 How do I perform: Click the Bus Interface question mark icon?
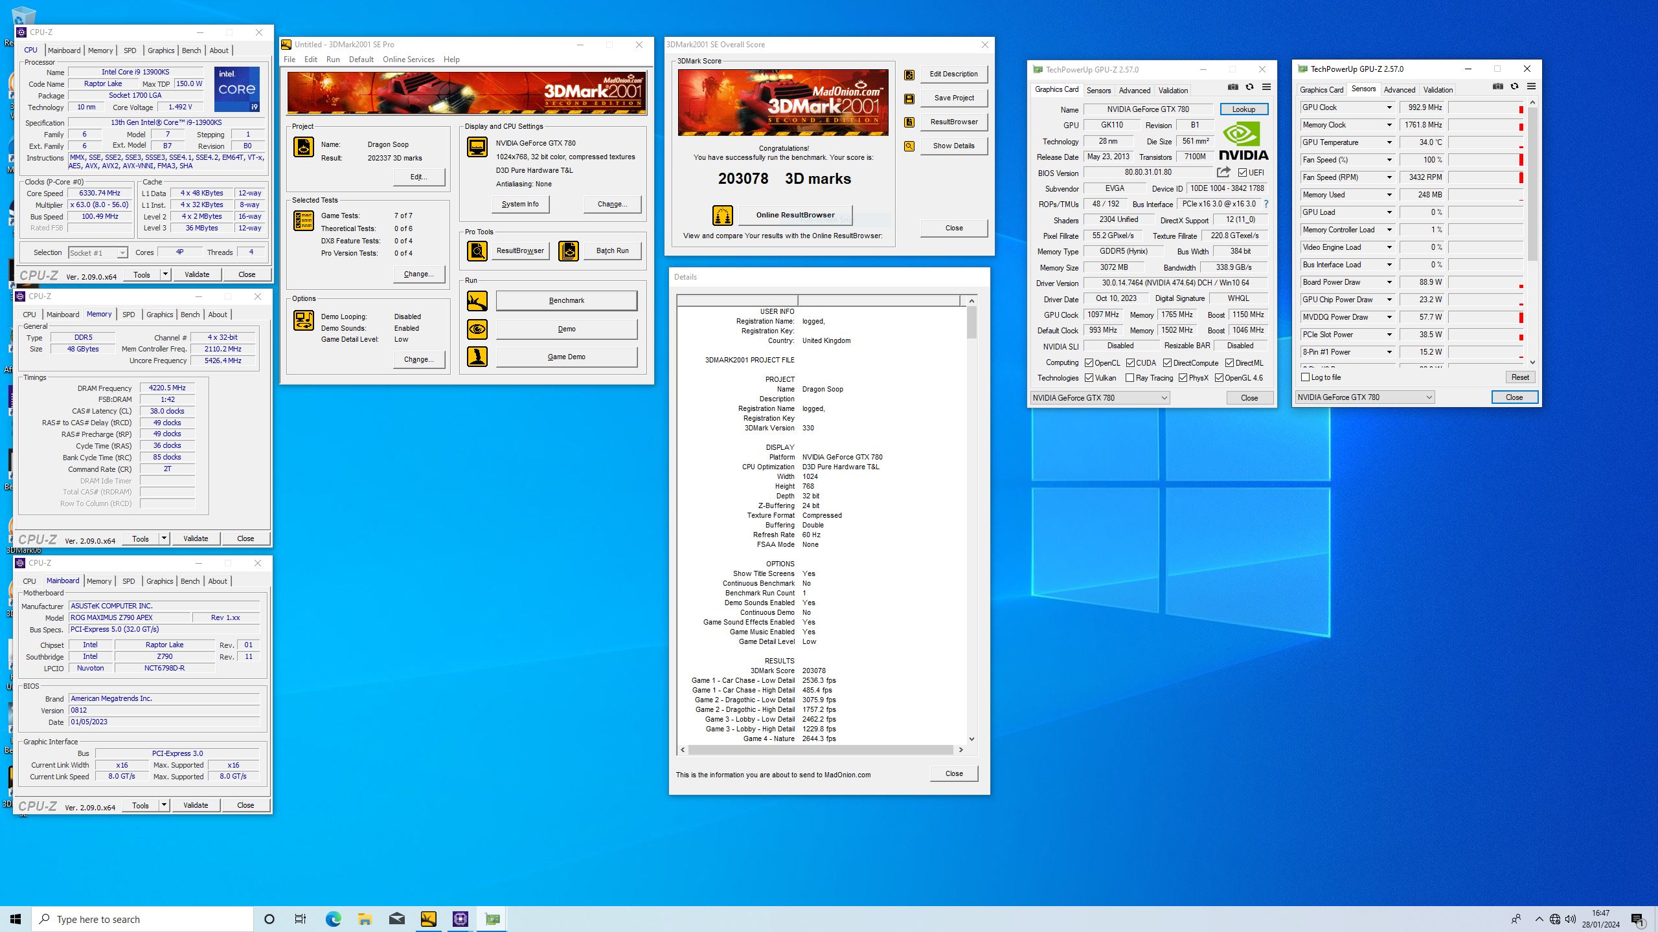(1266, 204)
